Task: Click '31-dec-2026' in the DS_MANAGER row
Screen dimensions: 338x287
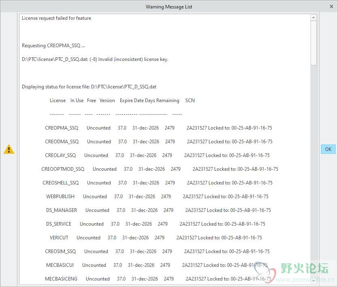Action: coord(145,210)
